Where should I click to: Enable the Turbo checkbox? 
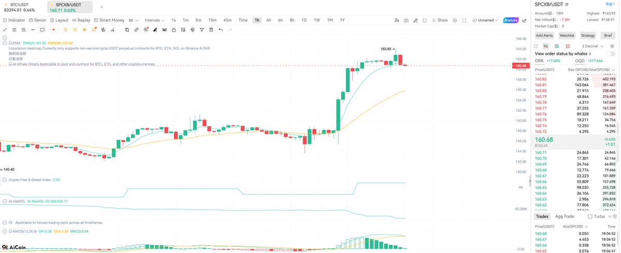(590, 216)
